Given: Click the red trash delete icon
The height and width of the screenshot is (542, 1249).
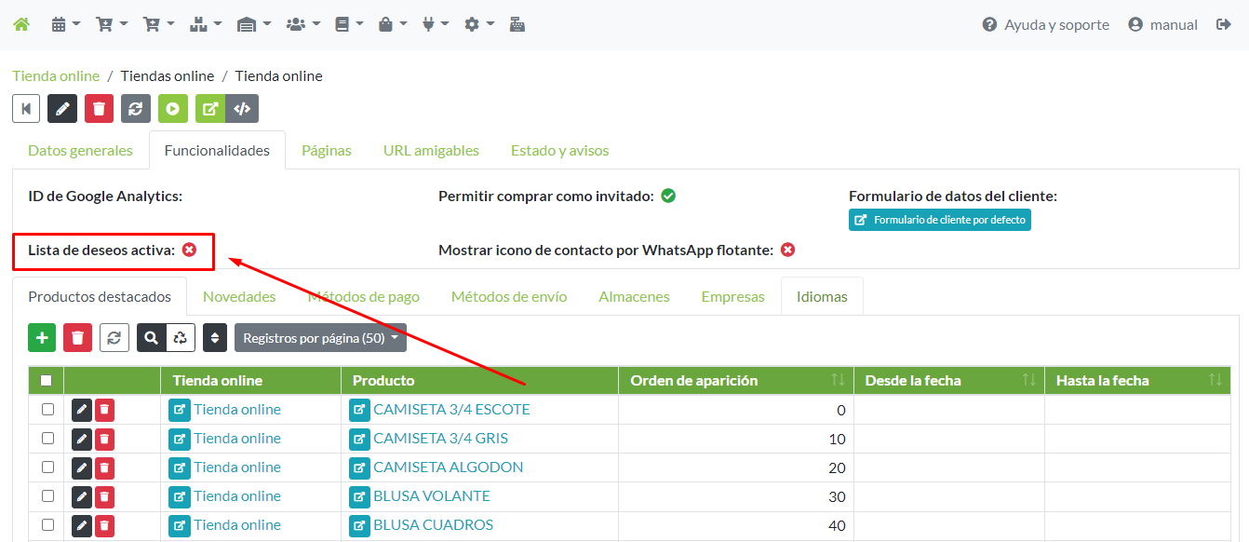Looking at the screenshot, I should 99,108.
